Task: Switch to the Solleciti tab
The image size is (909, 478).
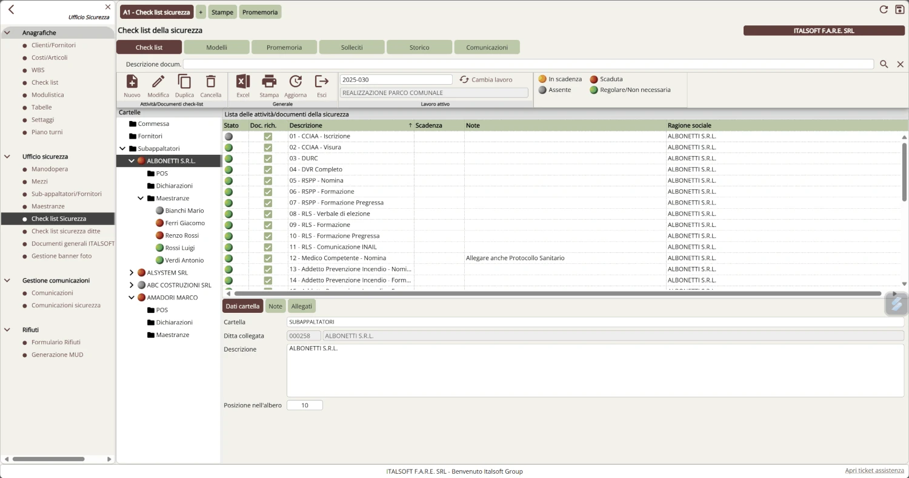Action: tap(351, 47)
